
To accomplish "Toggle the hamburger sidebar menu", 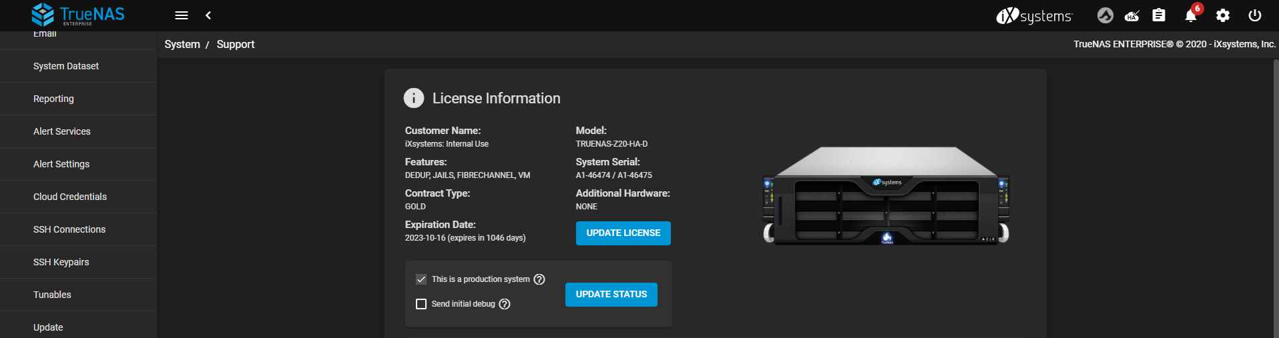I will 182,15.
